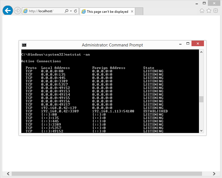The image size is (222, 178).
Task: Open Command Prompt system menu icon
Action: pyautogui.click(x=24, y=45)
